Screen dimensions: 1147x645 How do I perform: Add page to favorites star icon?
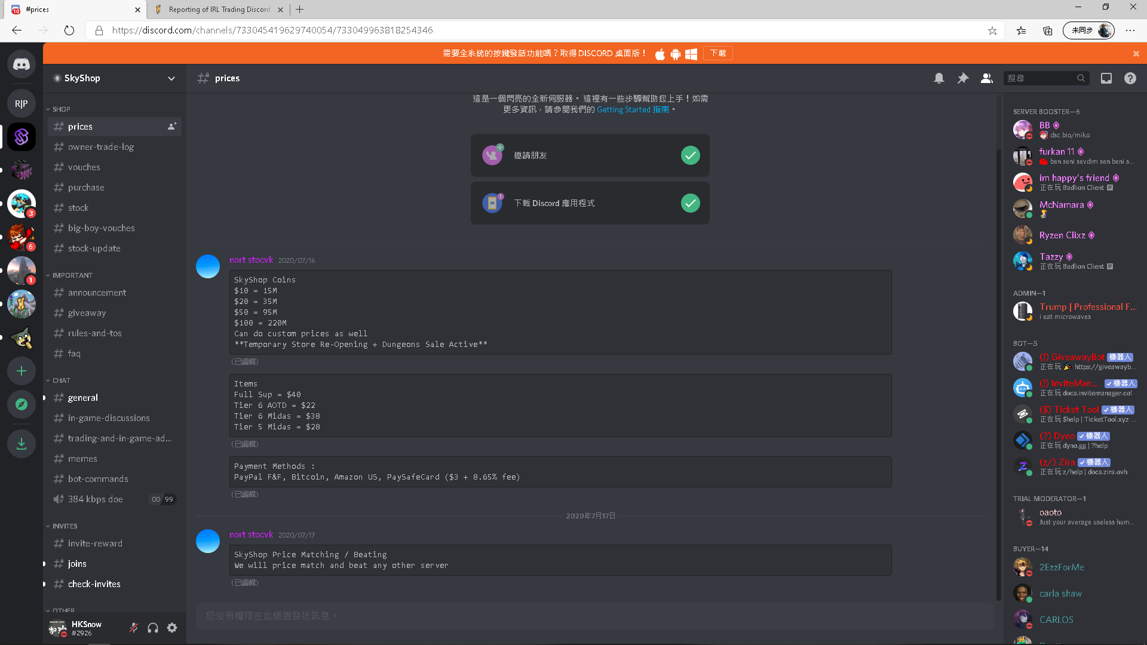coord(992,30)
